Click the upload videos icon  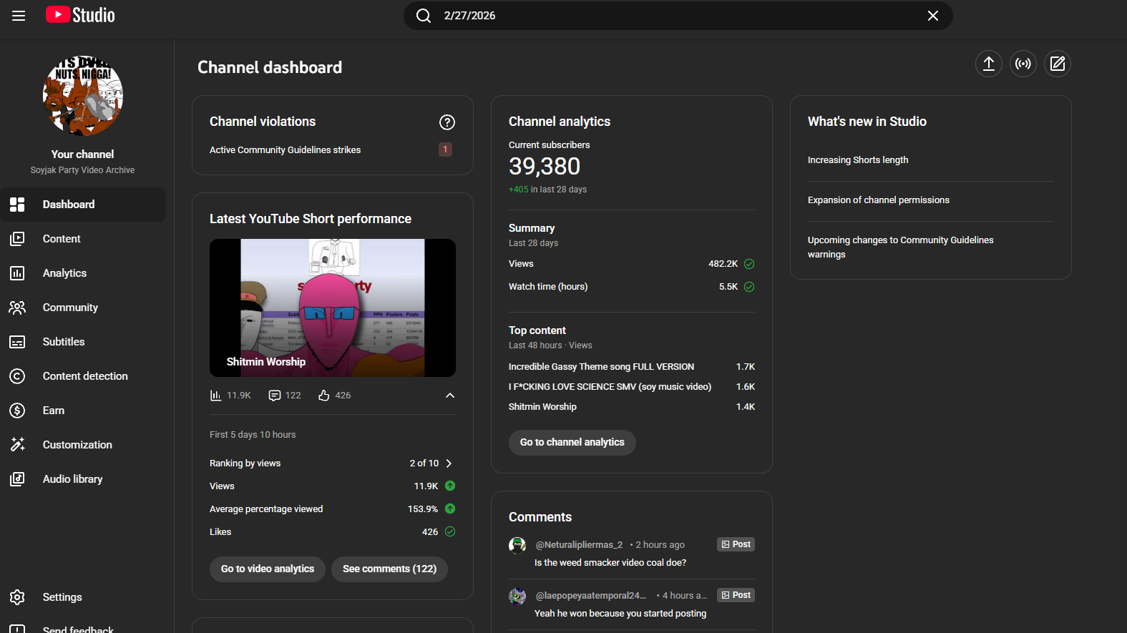(988, 64)
